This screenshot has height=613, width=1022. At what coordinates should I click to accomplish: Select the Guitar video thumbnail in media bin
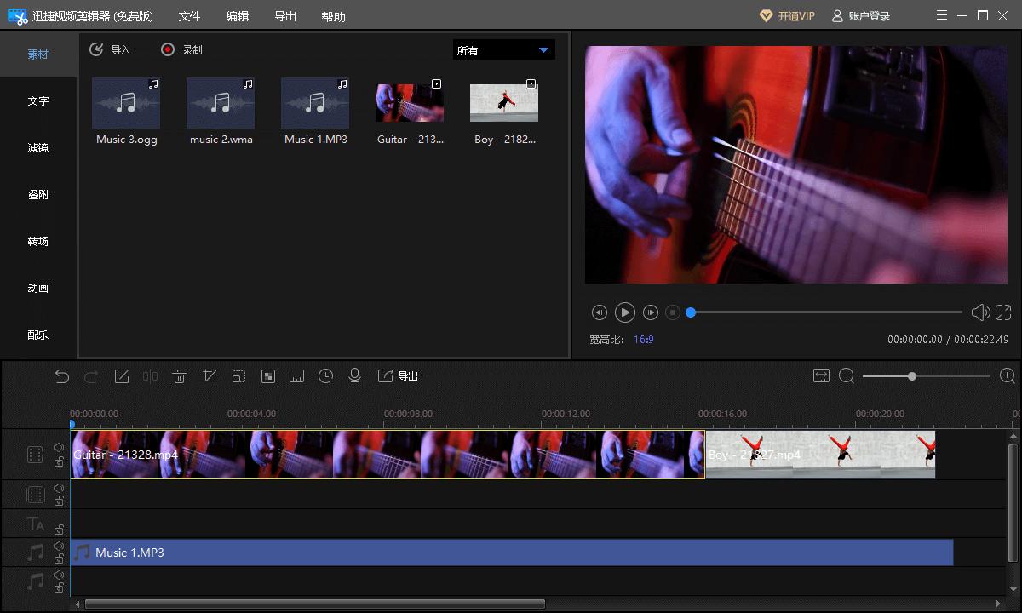pos(410,103)
